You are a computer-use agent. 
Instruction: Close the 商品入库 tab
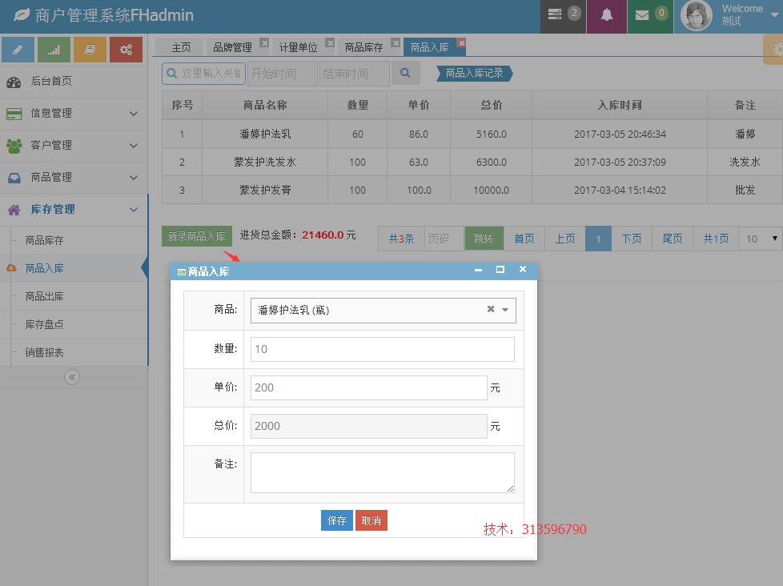click(x=461, y=43)
